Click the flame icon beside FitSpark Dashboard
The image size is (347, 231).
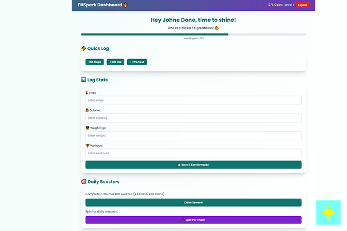[125, 5]
